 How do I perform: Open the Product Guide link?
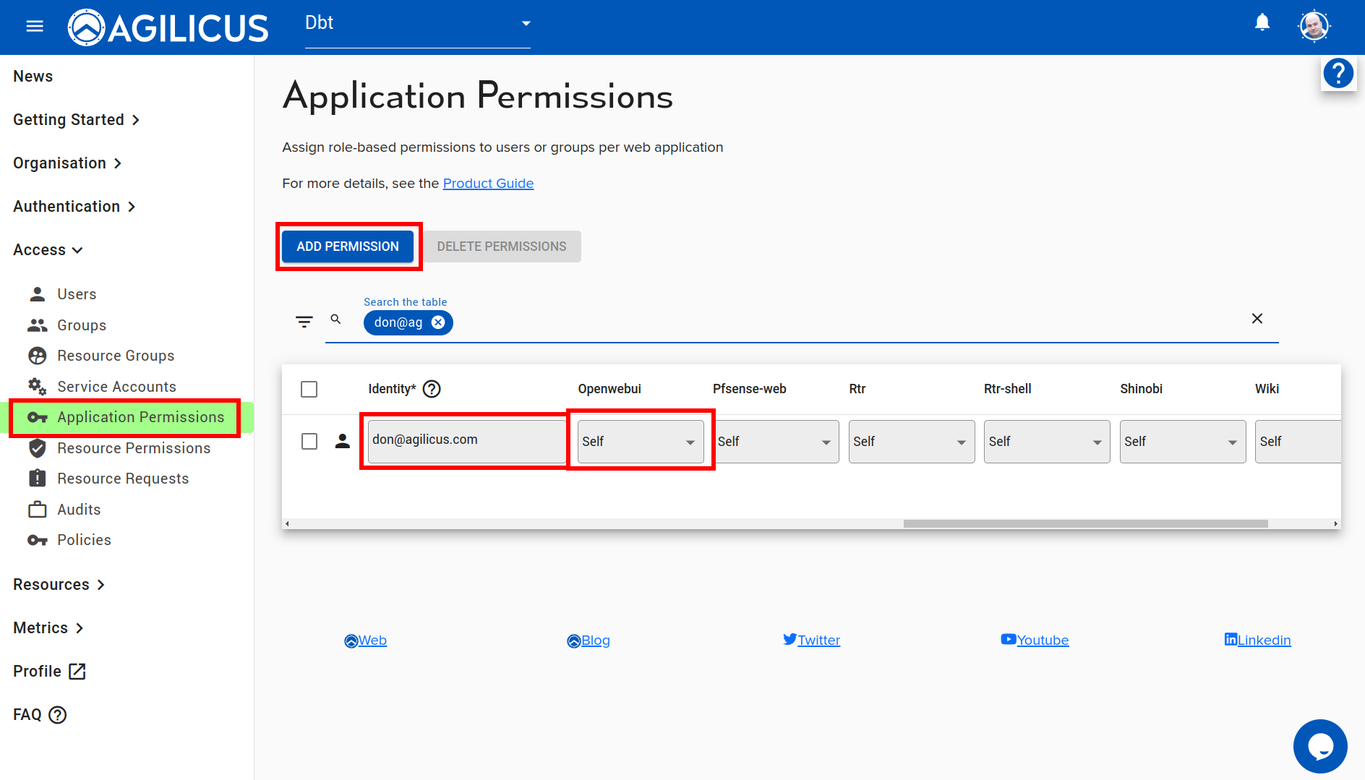point(488,184)
